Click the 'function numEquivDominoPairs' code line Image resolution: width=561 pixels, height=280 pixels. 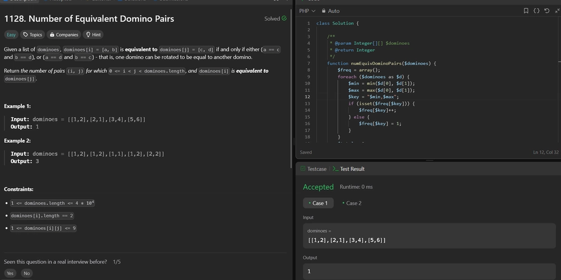click(381, 63)
